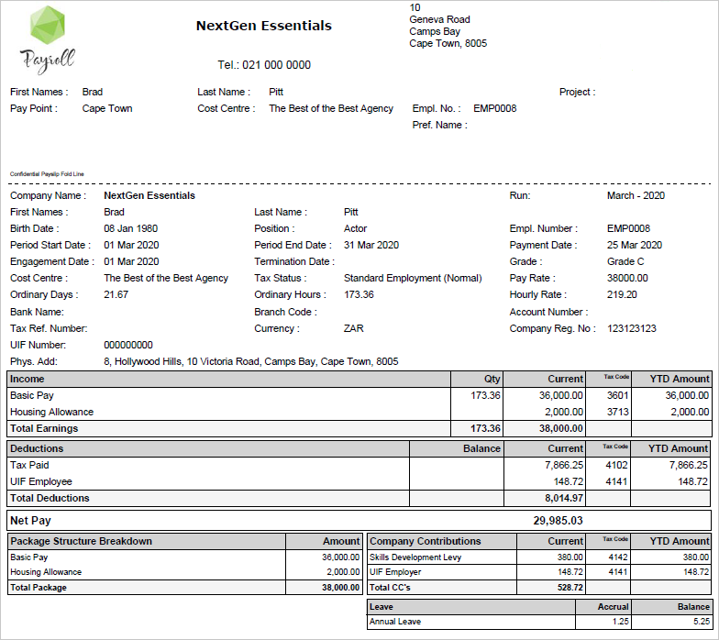
Task: Select the tax code 3601 cell
Action: click(618, 395)
